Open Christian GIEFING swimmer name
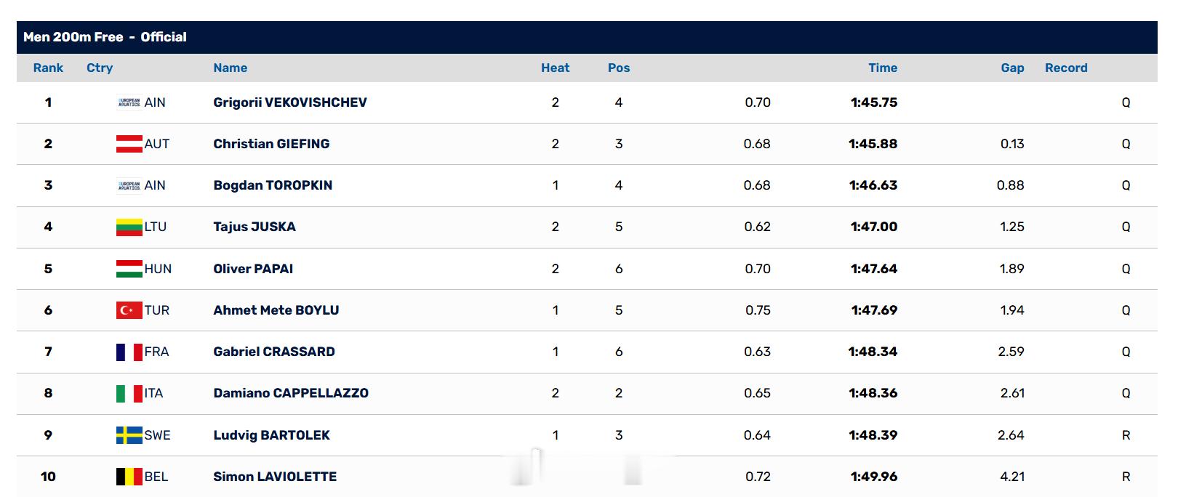 pyautogui.click(x=271, y=144)
